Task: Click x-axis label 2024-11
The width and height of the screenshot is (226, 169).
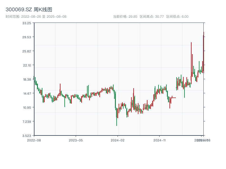Action: tap(159, 140)
